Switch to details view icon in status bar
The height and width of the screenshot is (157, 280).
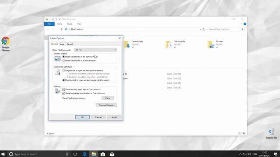(x=240, y=133)
